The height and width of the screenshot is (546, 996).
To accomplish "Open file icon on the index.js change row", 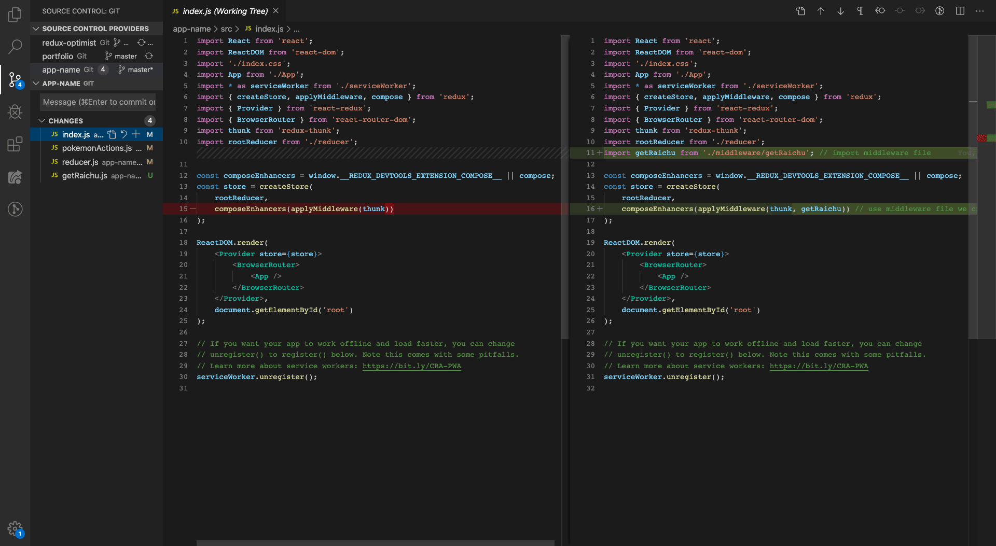I will 112,134.
